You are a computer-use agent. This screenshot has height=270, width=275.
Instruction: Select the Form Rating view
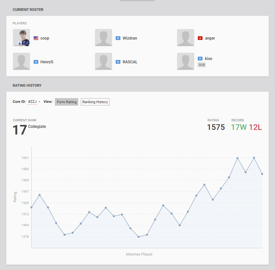pos(67,102)
